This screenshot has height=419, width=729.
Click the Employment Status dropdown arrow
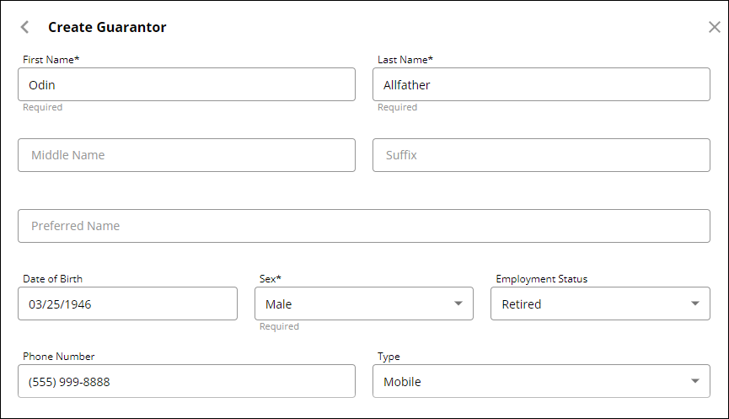point(694,304)
